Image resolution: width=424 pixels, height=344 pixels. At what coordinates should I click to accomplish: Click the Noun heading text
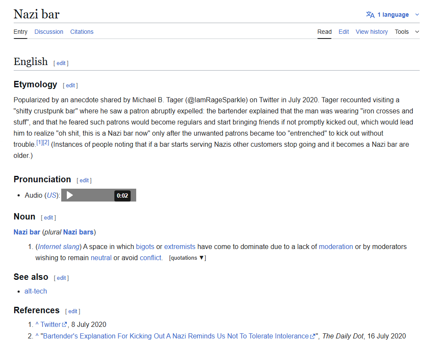click(x=24, y=217)
